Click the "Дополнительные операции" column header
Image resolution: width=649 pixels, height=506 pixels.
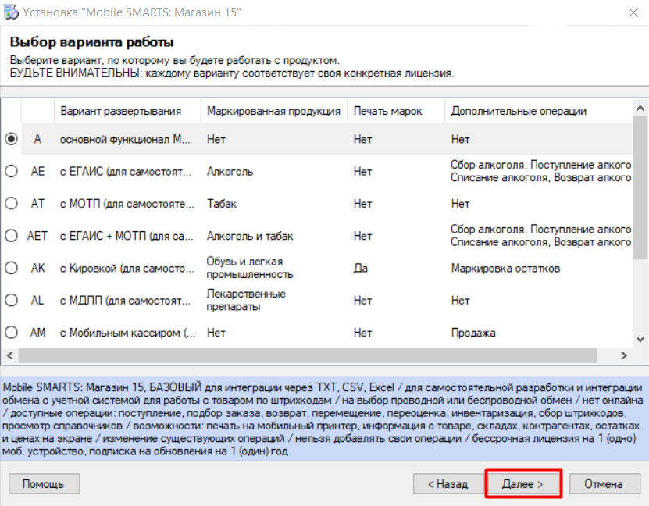(x=538, y=111)
